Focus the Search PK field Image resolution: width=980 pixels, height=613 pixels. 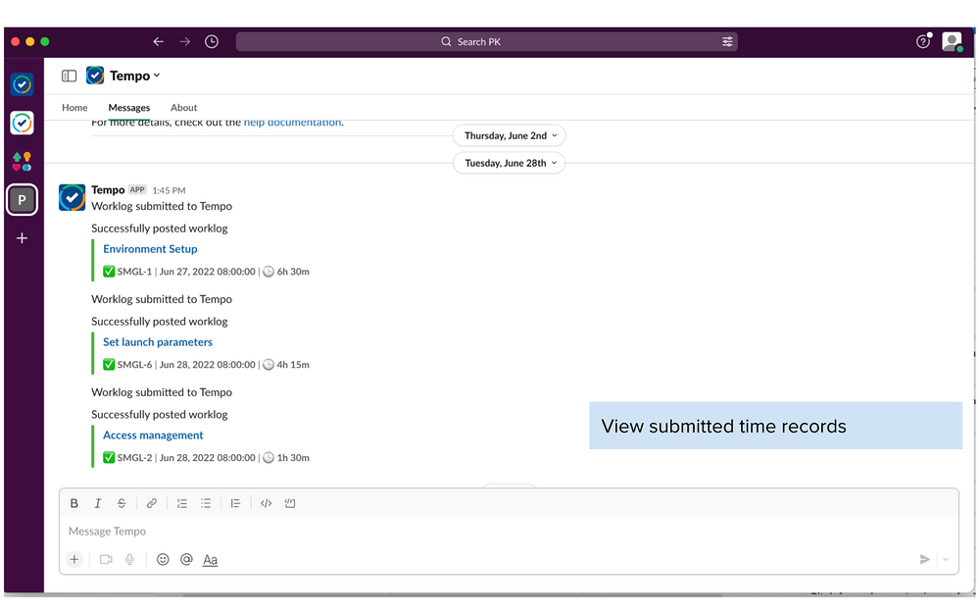[486, 42]
